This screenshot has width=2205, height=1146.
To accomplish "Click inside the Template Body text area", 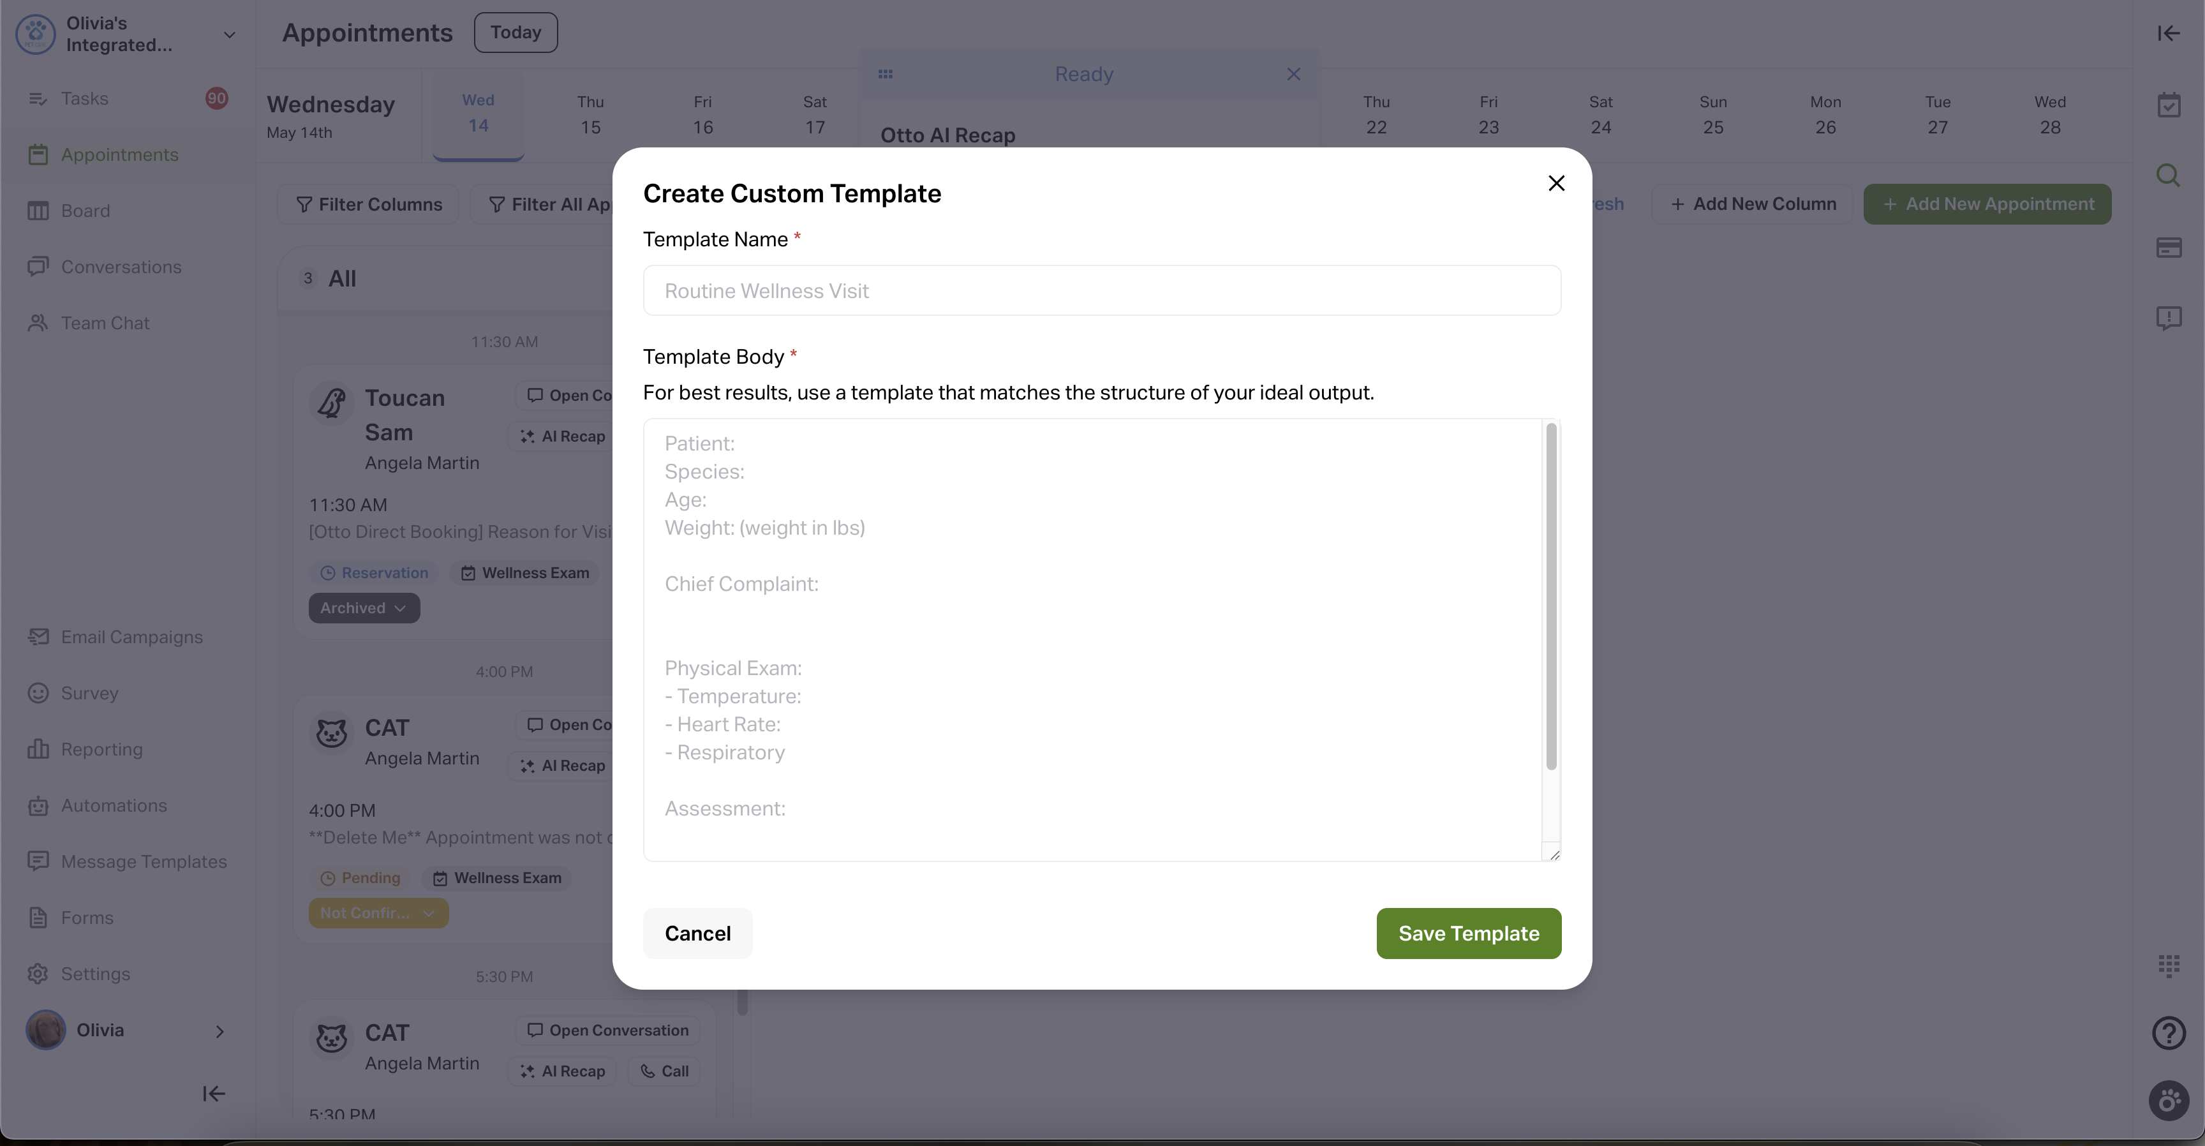I will point(1092,639).
